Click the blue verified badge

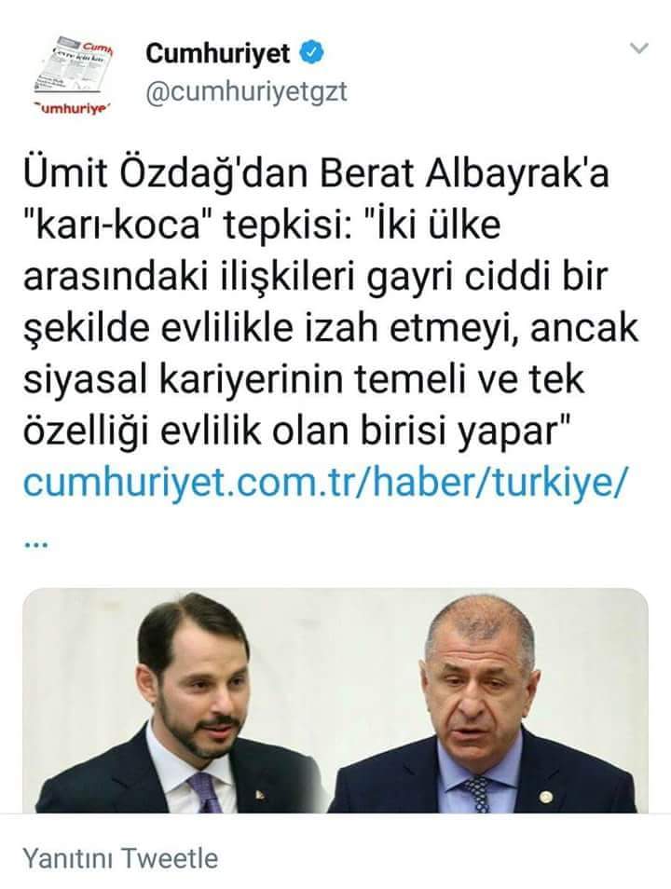(311, 53)
